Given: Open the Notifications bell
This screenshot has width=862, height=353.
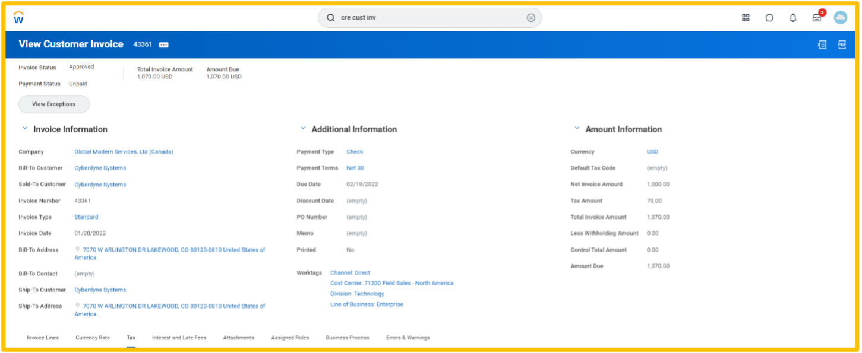Looking at the screenshot, I should click(792, 17).
